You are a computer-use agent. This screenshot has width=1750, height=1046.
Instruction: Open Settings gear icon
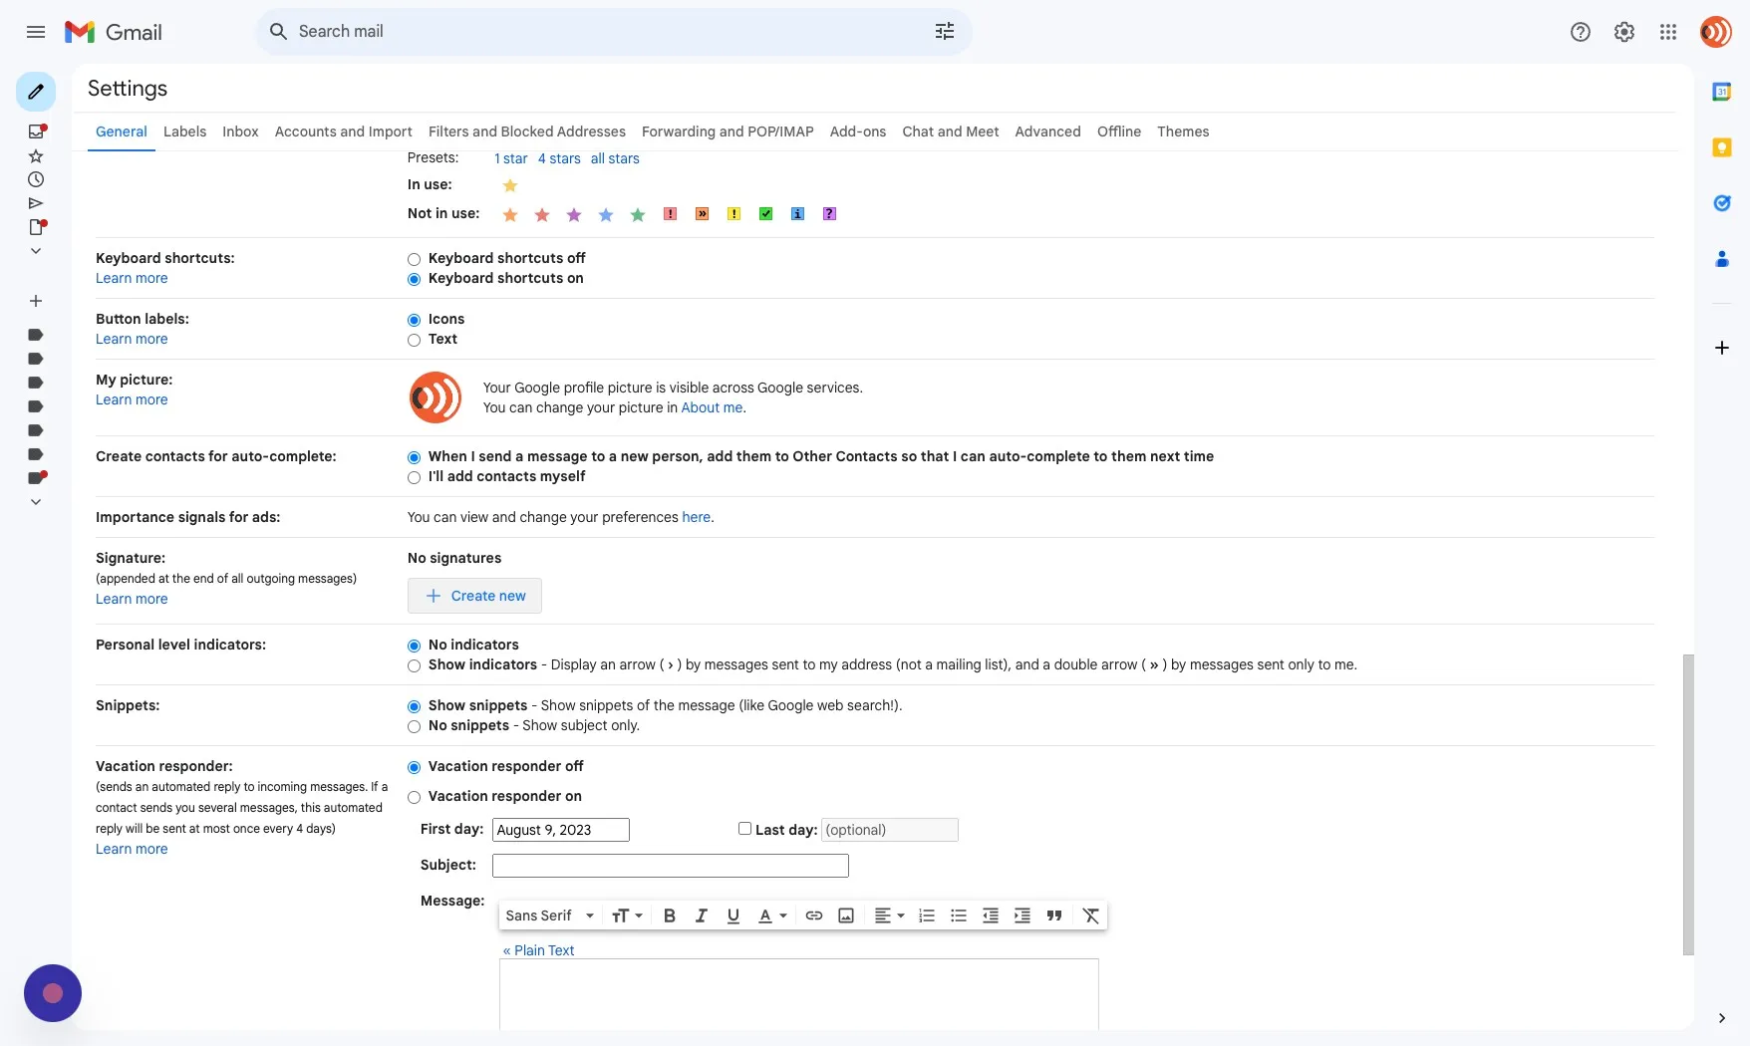tap(1624, 32)
